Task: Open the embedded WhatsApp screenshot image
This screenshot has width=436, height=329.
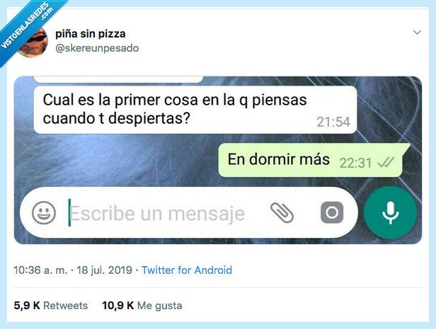Action: tap(218, 161)
